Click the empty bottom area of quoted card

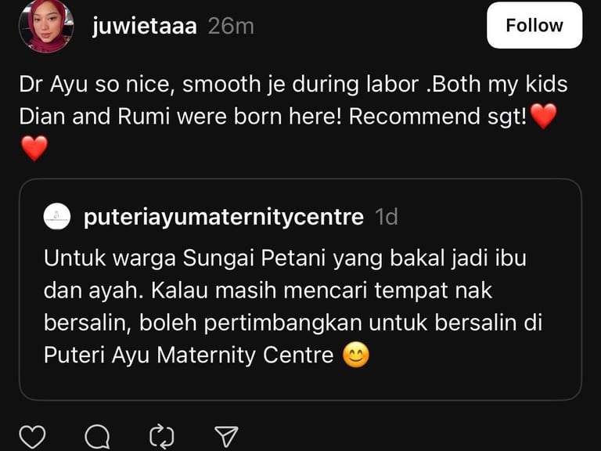point(300,384)
